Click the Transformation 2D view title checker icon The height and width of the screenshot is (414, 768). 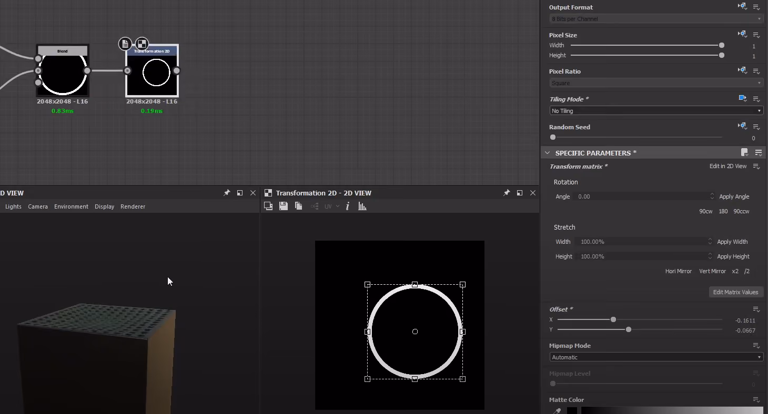(x=268, y=193)
